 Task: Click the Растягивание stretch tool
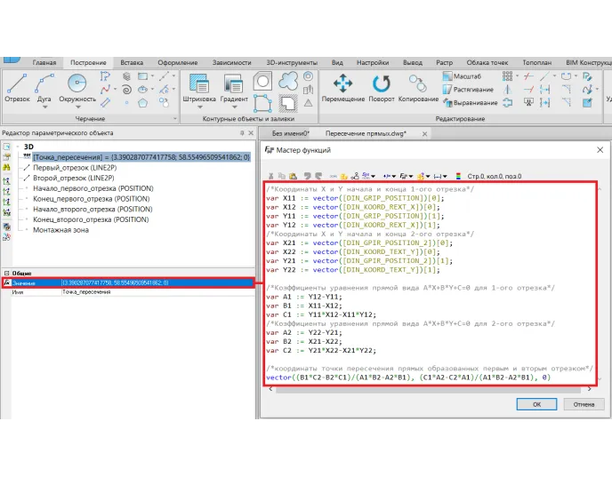(x=468, y=89)
